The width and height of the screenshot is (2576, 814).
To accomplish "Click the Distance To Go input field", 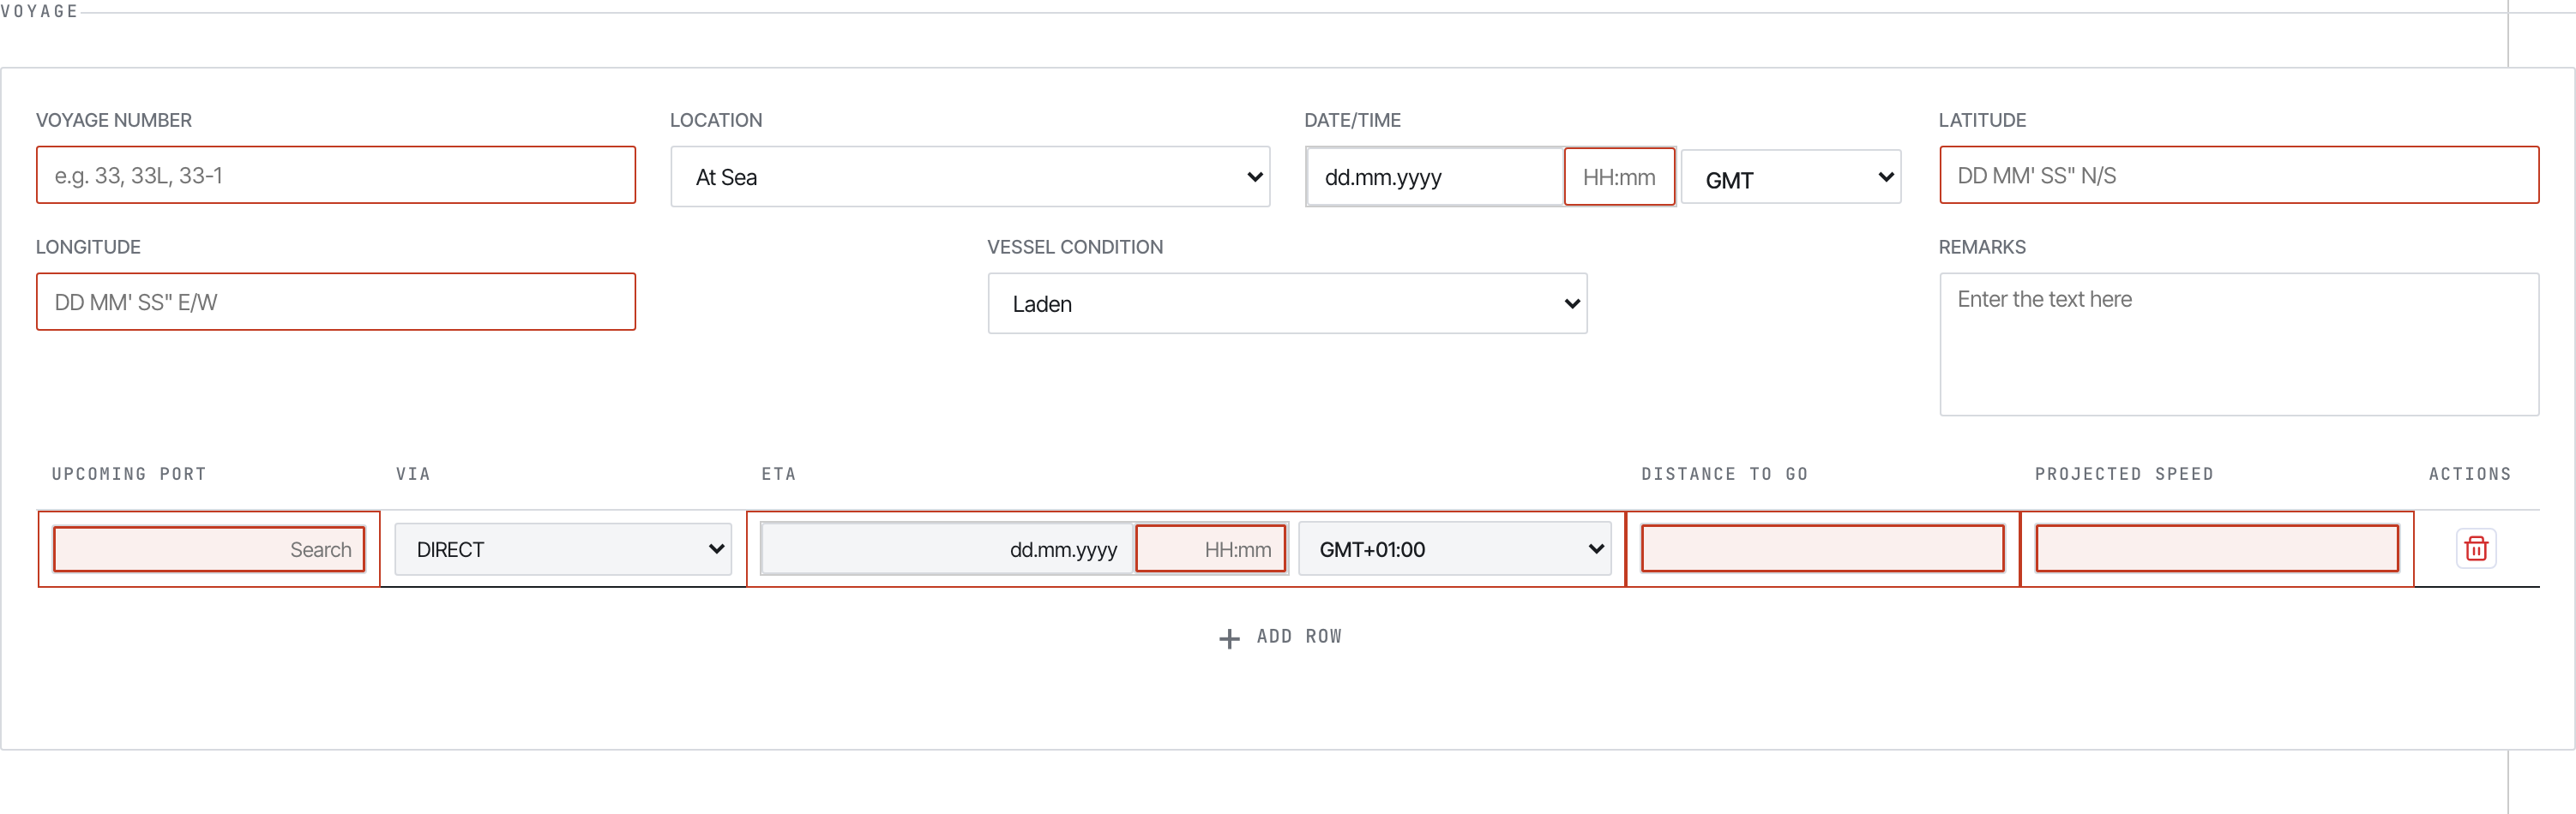I will point(1822,548).
